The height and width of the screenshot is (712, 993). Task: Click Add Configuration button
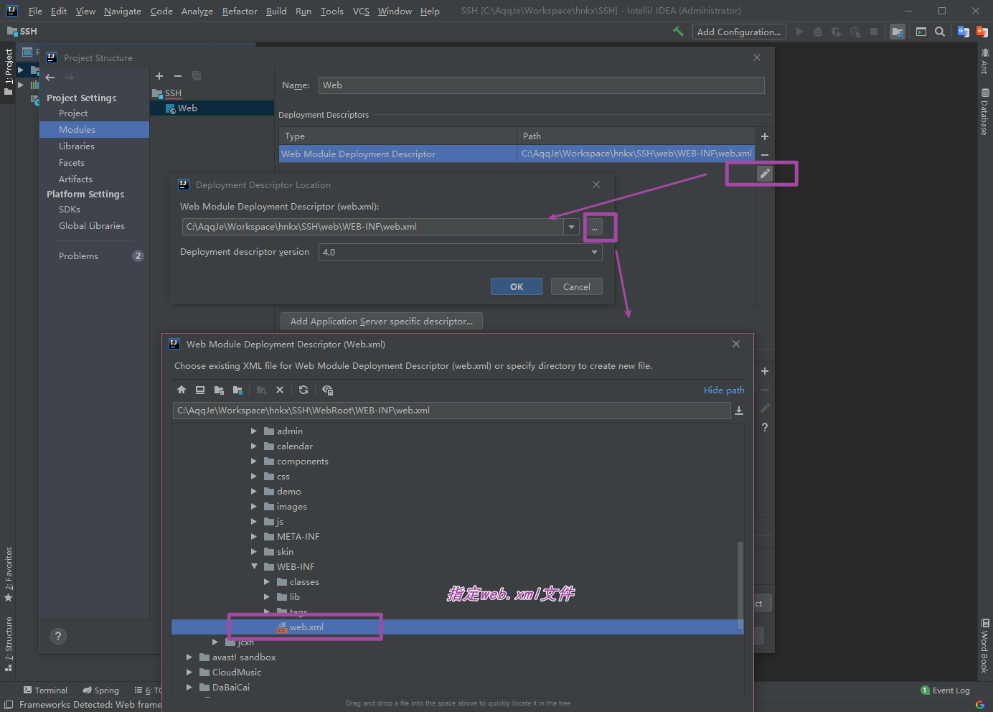click(739, 32)
